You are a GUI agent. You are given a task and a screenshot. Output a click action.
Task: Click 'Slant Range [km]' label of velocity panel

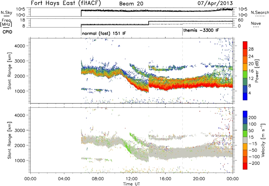click(x=9, y=140)
